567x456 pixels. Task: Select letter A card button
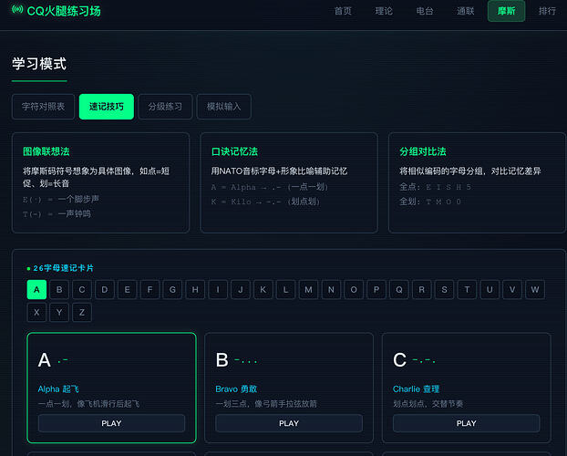(36, 289)
